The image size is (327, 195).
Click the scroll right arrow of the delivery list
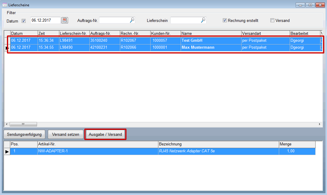point(320,124)
